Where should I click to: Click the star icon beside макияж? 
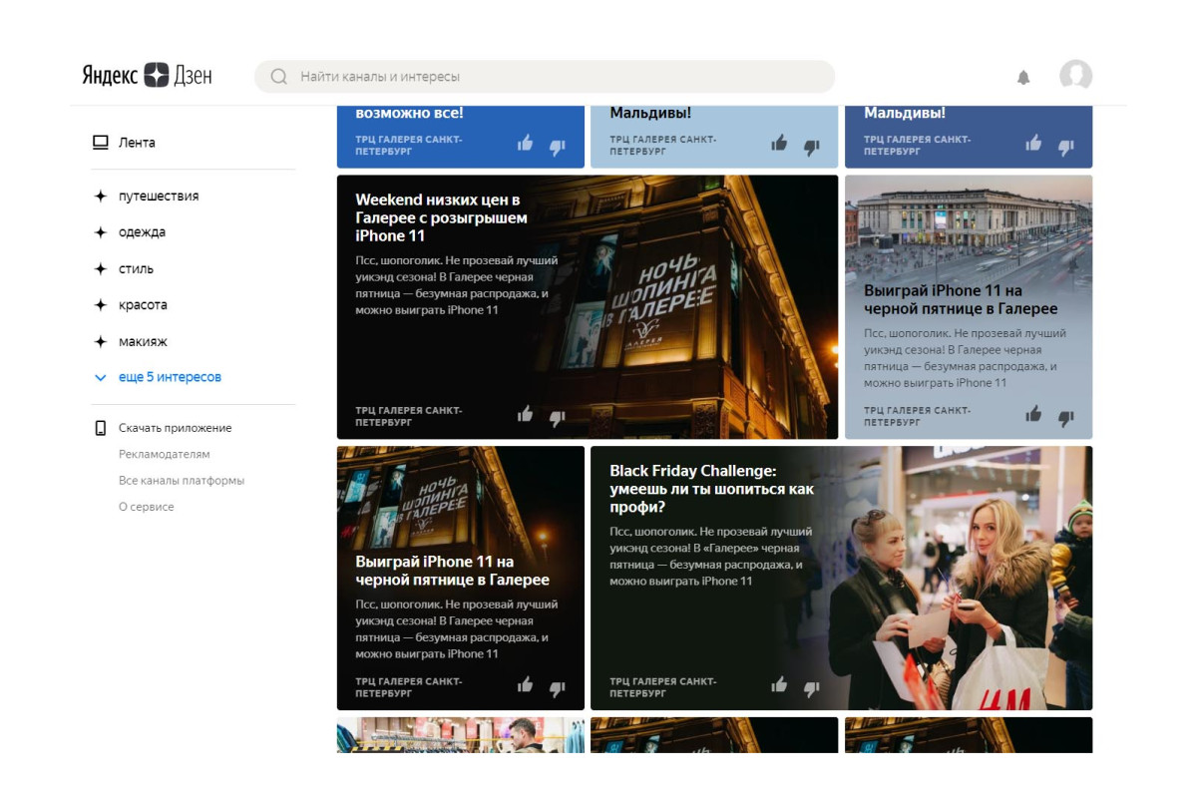click(x=100, y=342)
